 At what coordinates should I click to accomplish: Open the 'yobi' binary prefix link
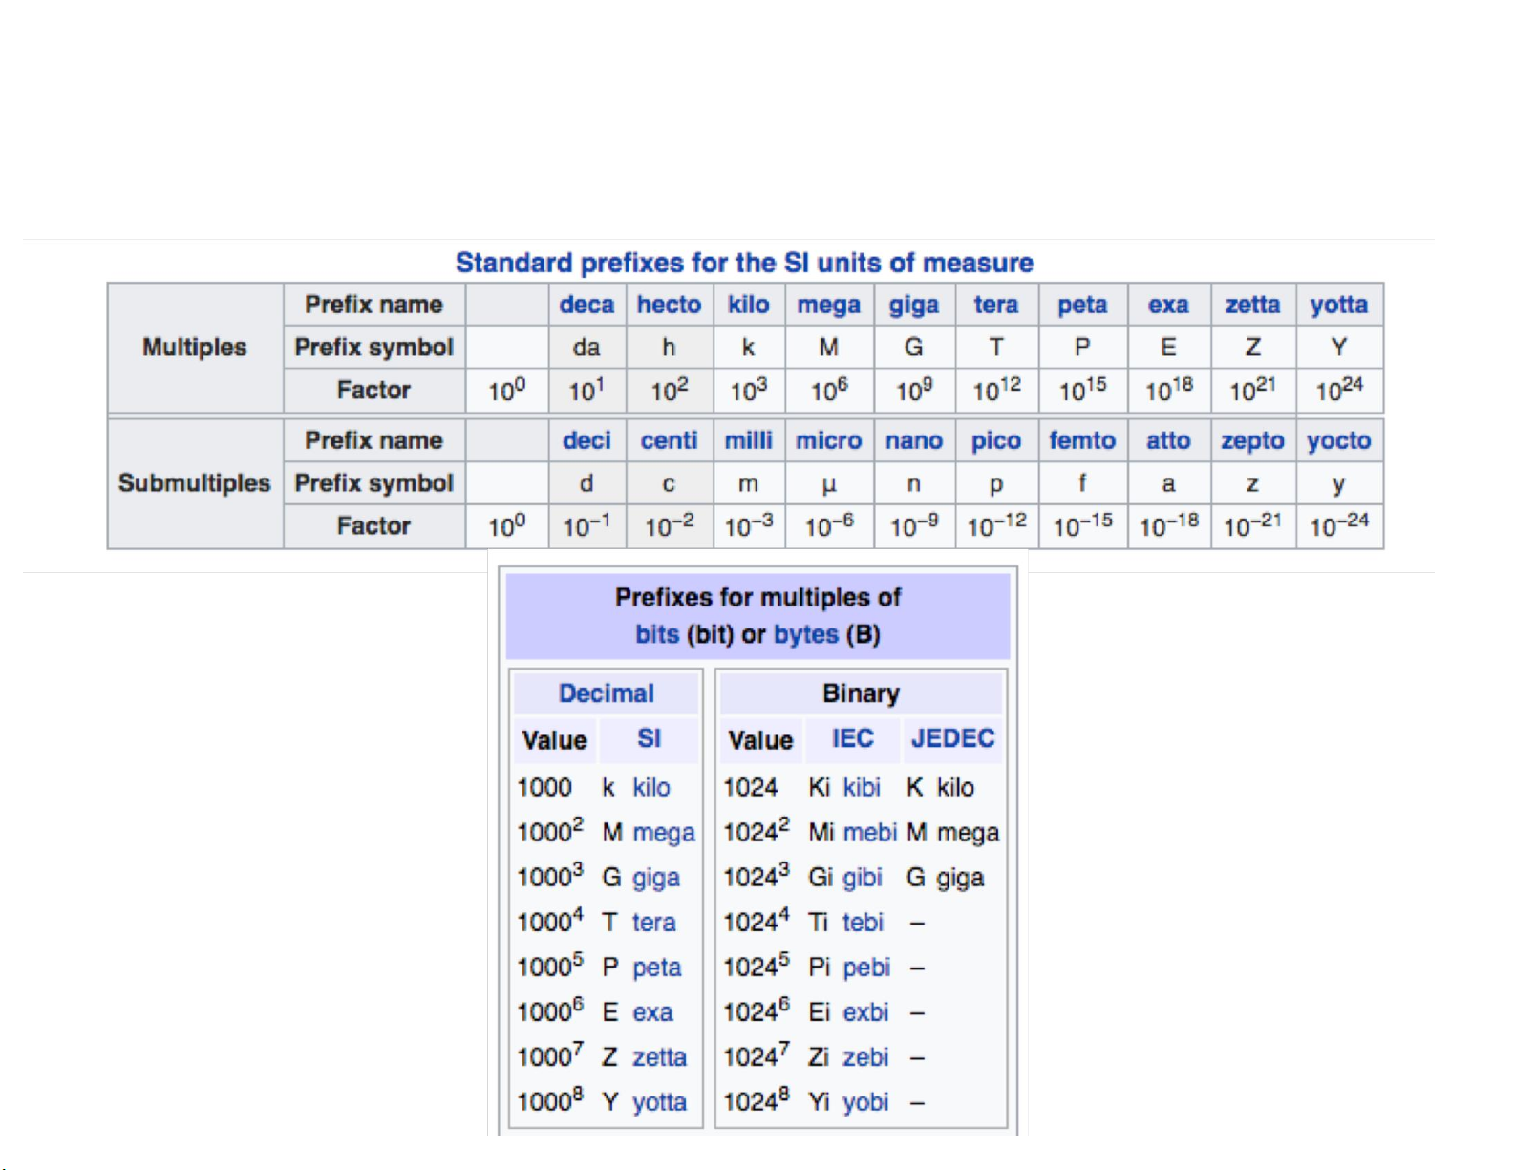coord(864,1102)
